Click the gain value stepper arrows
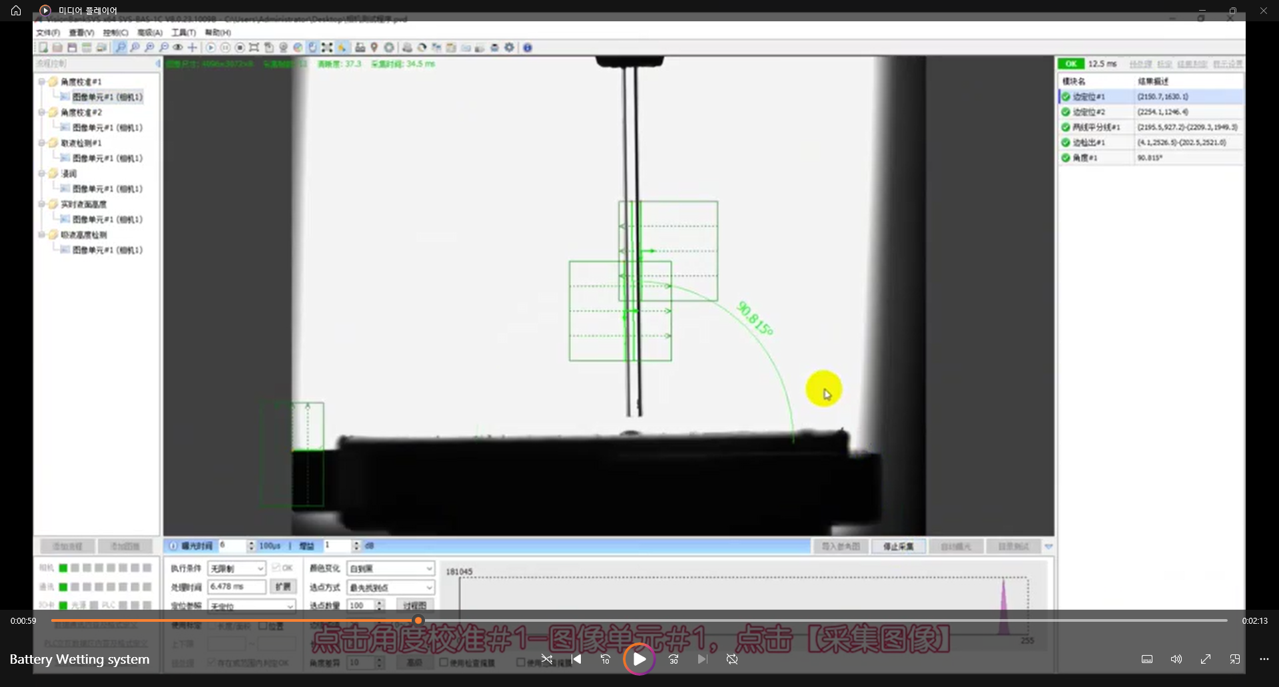The image size is (1279, 687). (356, 546)
